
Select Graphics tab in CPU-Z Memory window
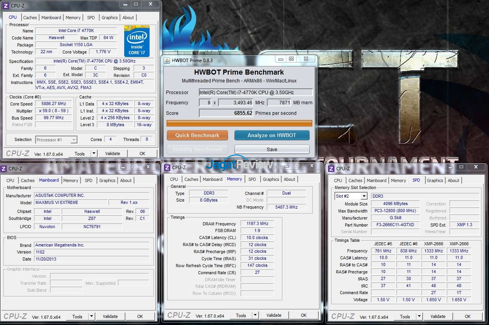(271, 179)
